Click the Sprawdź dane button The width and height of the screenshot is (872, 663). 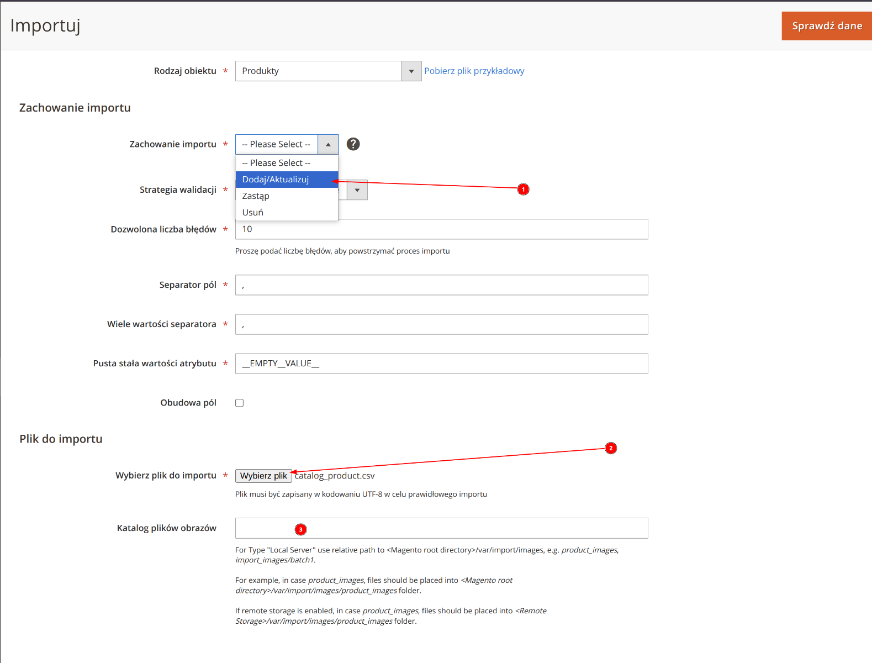tap(826, 26)
